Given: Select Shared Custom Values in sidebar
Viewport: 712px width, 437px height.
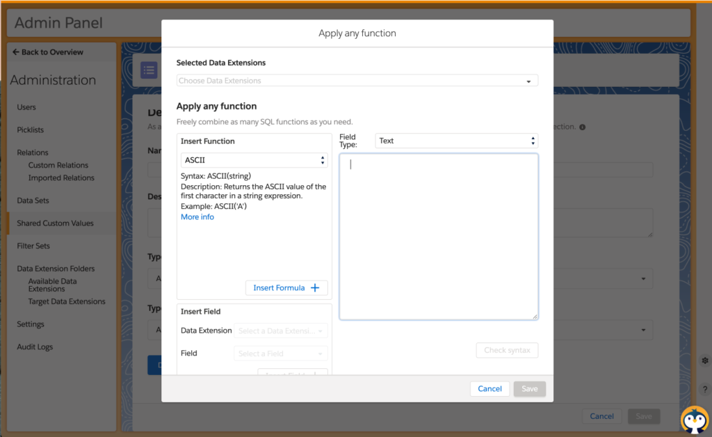Looking at the screenshot, I should click(55, 223).
